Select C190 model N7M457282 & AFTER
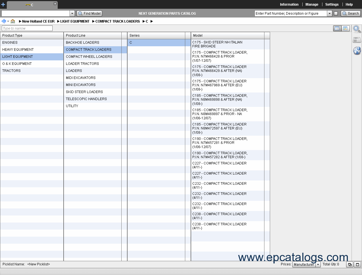The height and width of the screenshot is (275, 362). tap(230, 155)
